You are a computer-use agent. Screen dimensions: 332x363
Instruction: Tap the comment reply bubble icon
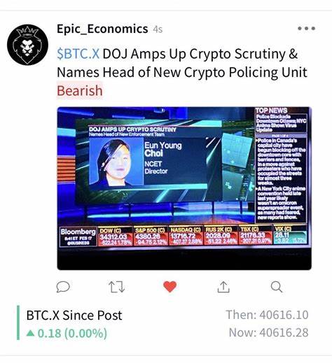point(63,287)
